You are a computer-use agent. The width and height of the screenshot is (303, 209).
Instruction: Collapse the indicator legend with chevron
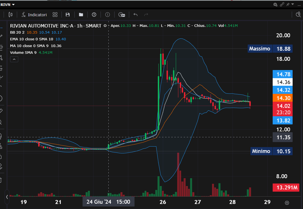(x=14, y=59)
